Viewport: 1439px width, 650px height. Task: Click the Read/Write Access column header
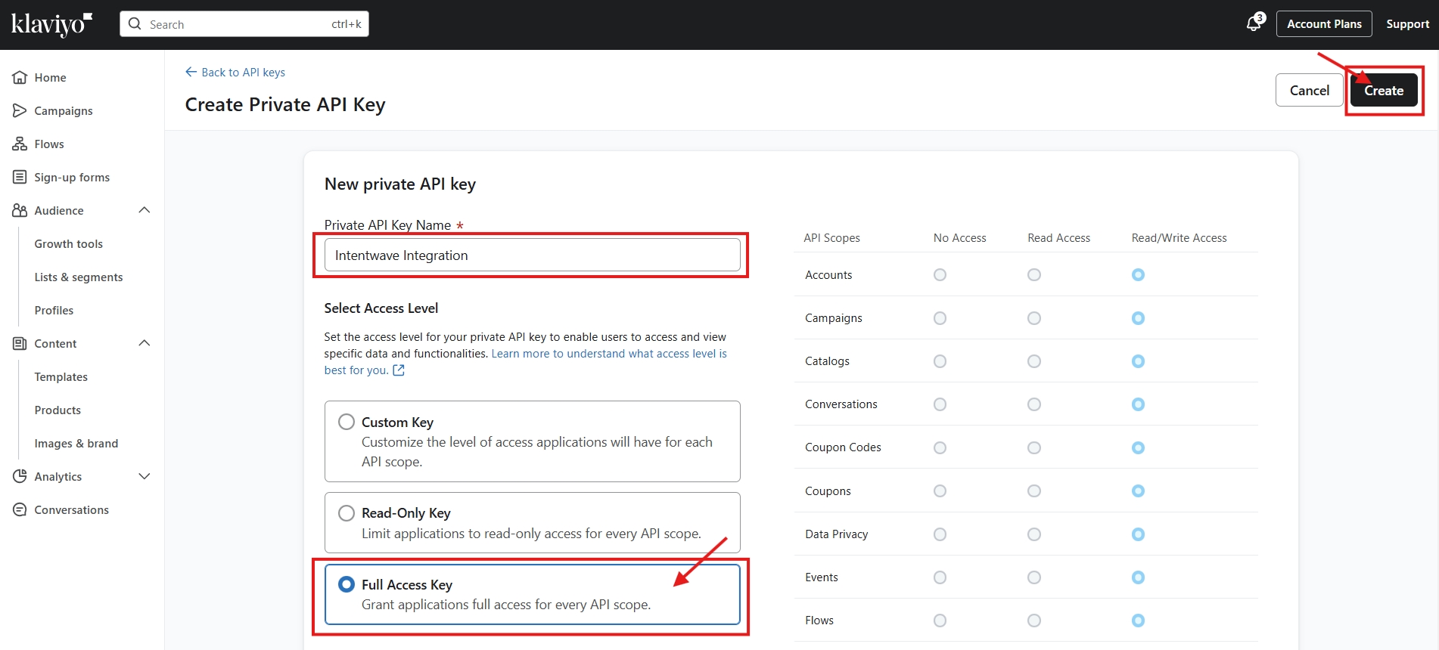[1179, 237]
